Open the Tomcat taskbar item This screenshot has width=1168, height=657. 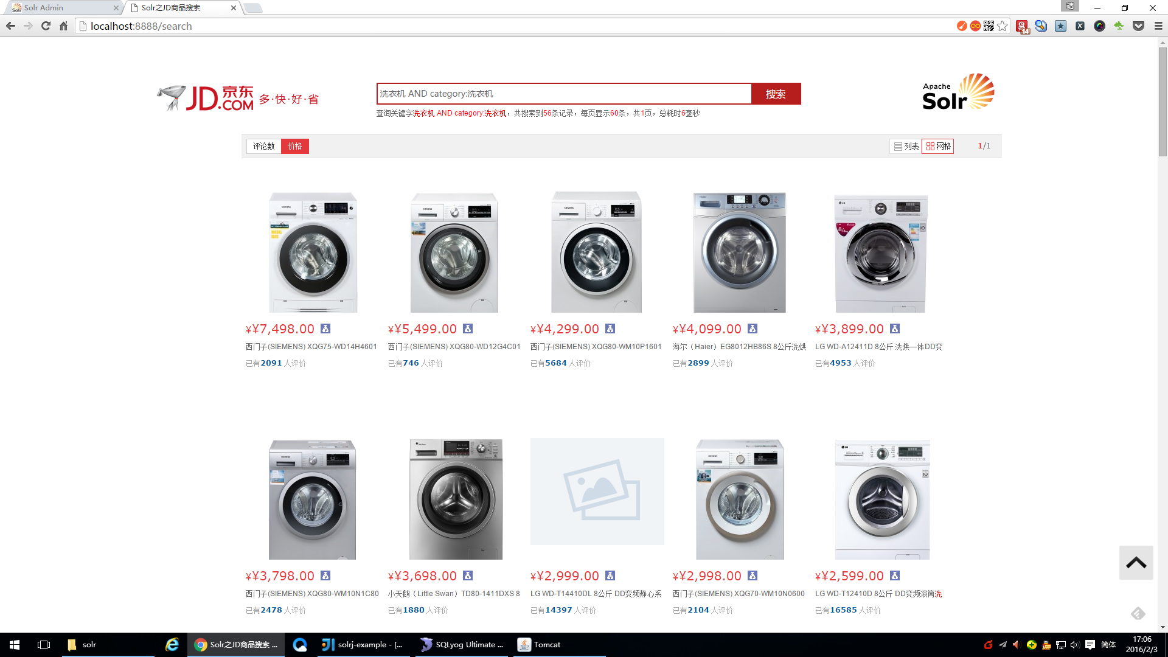(539, 645)
